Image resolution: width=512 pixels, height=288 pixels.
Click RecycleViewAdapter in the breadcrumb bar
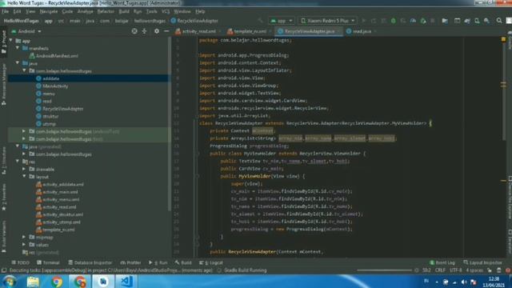click(x=194, y=21)
